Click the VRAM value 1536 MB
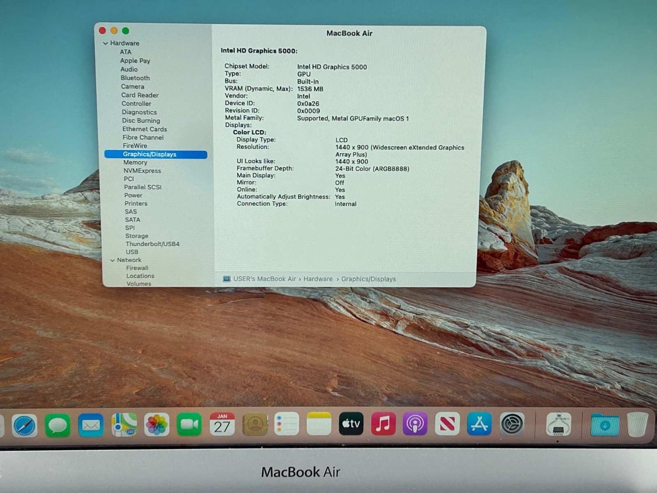The height and width of the screenshot is (493, 657). [x=310, y=89]
